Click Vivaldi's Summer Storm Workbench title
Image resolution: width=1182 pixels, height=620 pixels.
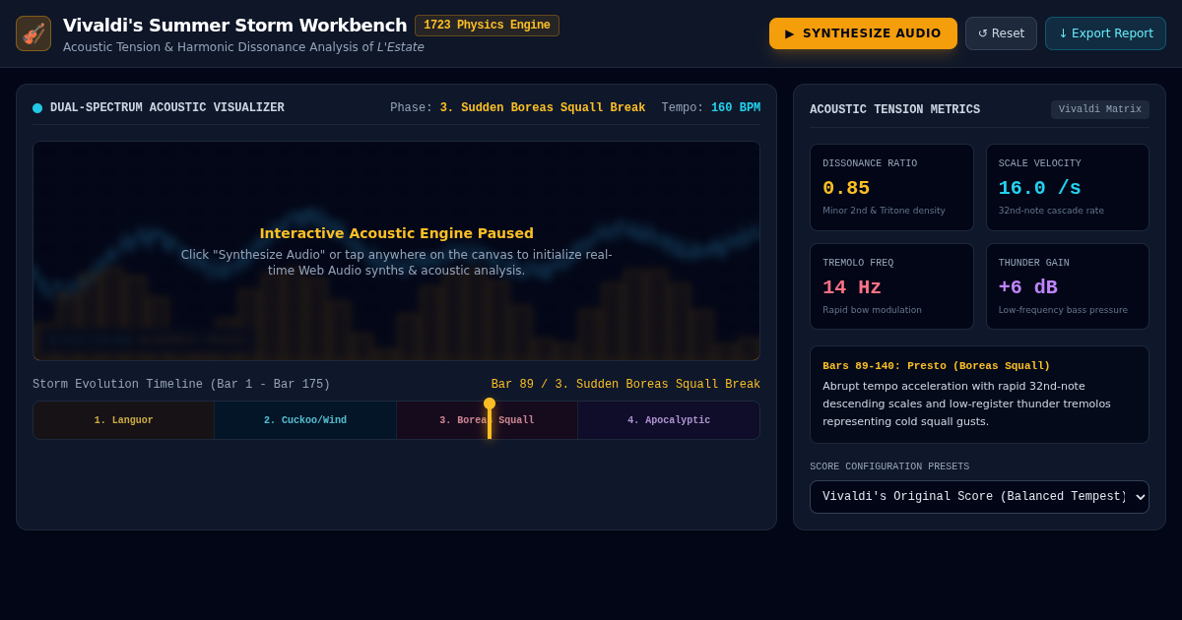pyautogui.click(x=234, y=26)
